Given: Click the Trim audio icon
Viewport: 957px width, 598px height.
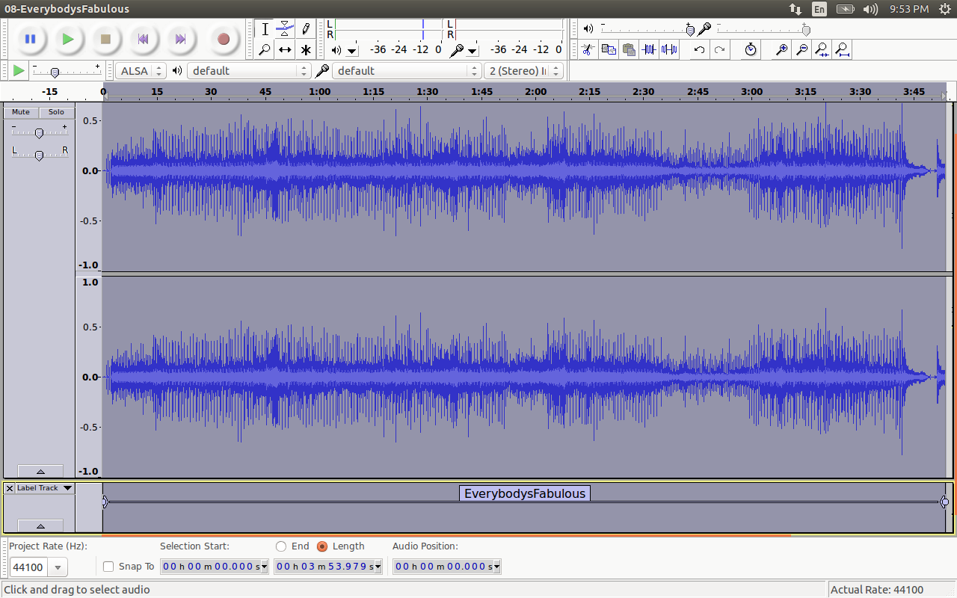Looking at the screenshot, I should coord(649,50).
